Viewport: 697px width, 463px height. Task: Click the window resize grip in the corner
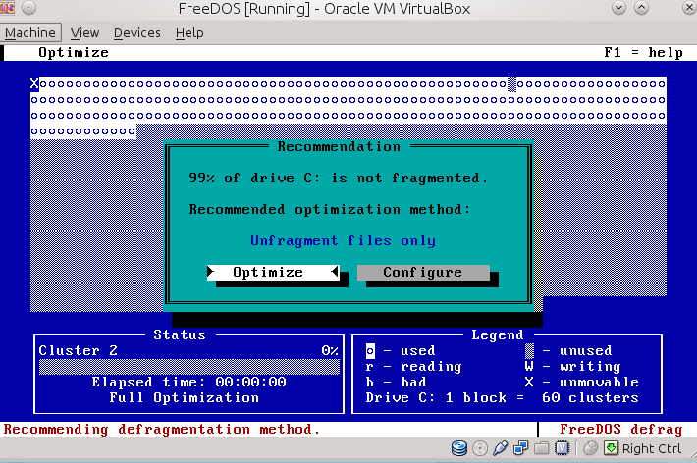691,452
